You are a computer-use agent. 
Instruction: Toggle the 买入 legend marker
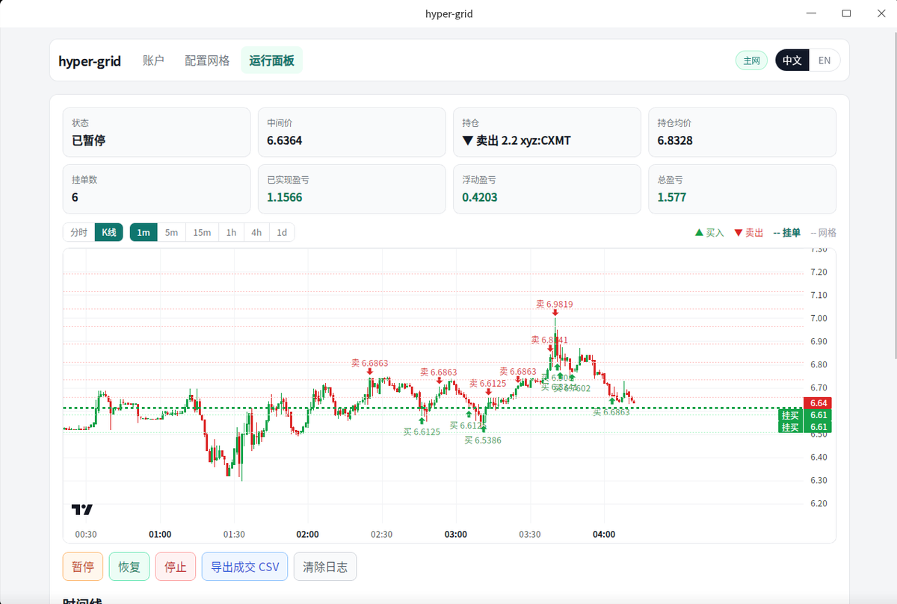[x=709, y=232]
